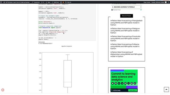Click Learn More on DataCamp ad
Viewport: 170px width, 95px height.
coord(133,90)
